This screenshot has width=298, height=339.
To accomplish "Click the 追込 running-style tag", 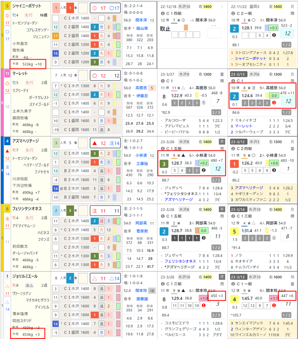I will (29, 285).
